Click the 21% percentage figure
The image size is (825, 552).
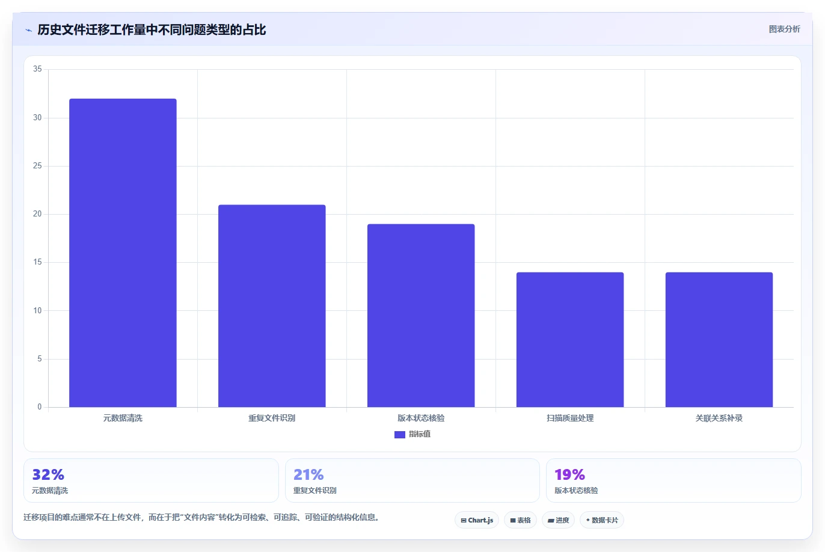(308, 474)
